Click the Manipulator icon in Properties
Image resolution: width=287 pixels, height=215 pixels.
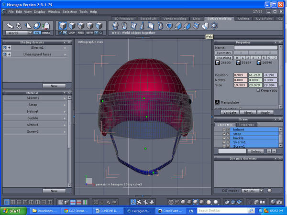(217, 101)
